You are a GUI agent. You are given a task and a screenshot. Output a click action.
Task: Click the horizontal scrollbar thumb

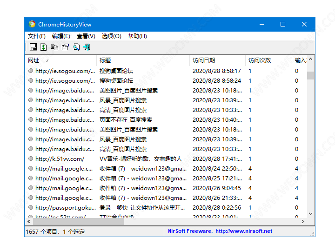pyautogui.click(x=79, y=222)
